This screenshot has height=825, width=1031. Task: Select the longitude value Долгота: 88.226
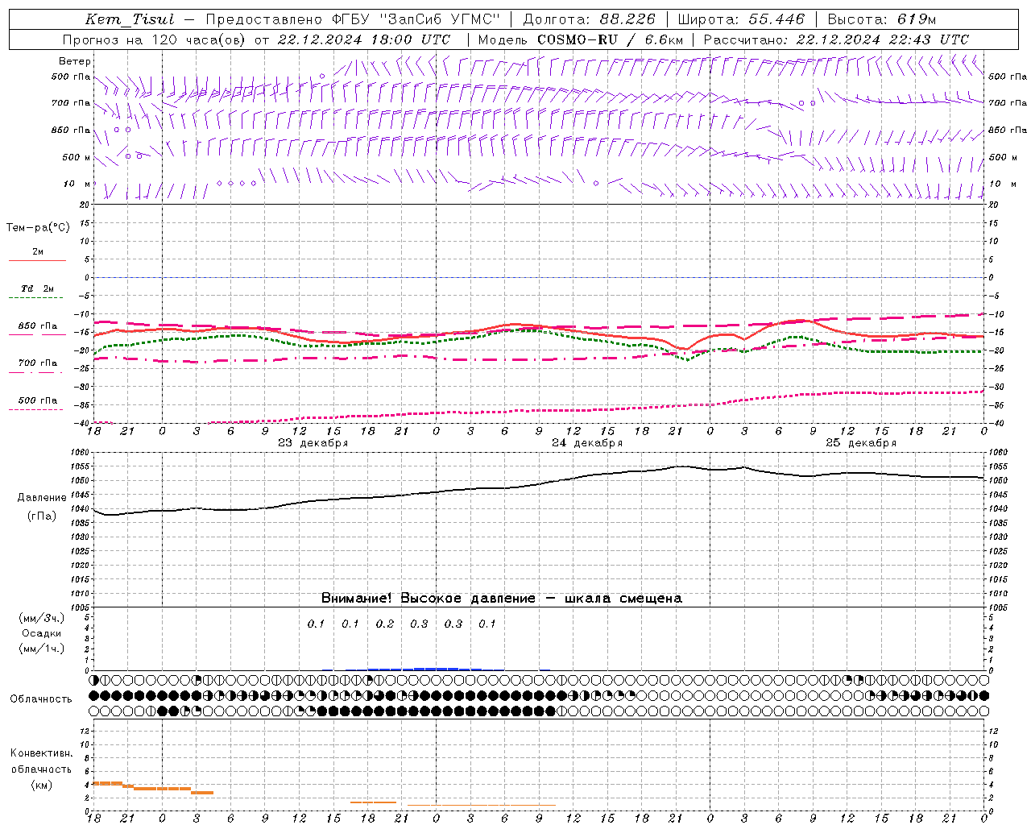coord(590,19)
